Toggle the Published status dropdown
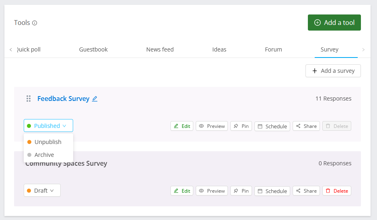Screen dimensions: 377x220 click(x=48, y=125)
